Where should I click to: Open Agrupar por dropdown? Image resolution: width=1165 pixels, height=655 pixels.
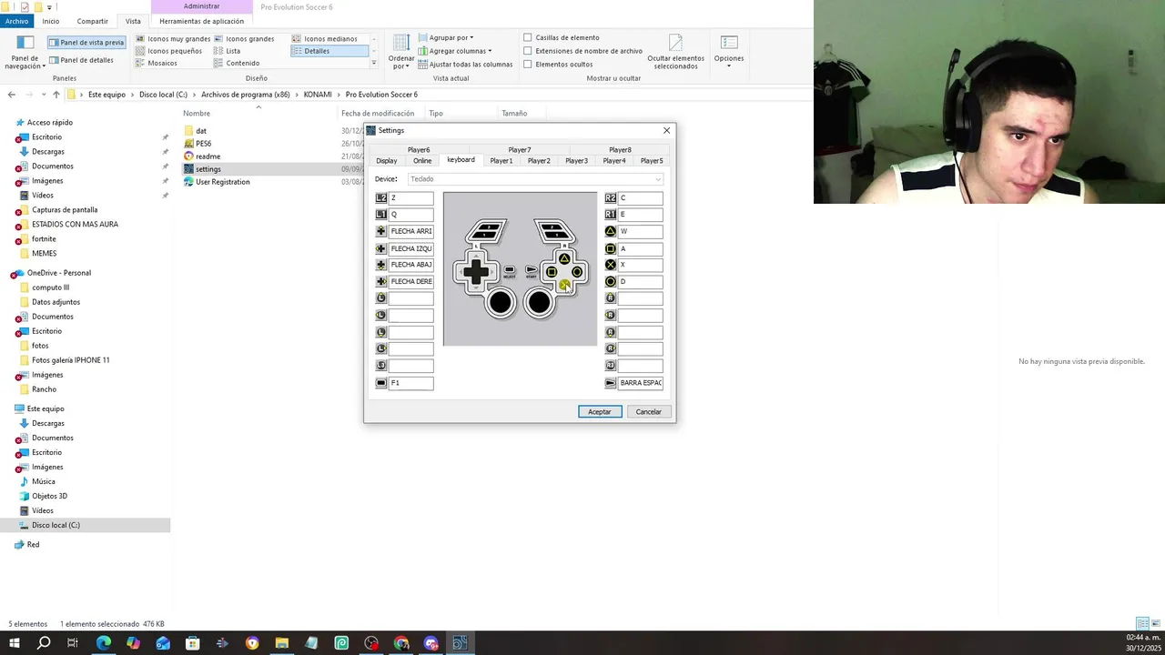click(x=446, y=37)
